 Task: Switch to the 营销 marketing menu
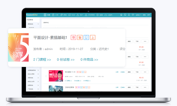(63, 15)
